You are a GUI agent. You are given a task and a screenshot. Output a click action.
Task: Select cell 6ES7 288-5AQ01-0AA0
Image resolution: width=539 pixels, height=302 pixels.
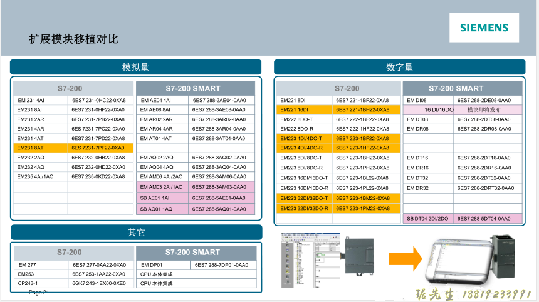pyautogui.click(x=222, y=209)
